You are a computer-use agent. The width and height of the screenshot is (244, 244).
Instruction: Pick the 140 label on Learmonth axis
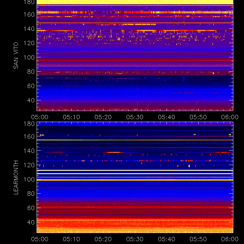pyautogui.click(x=29, y=151)
